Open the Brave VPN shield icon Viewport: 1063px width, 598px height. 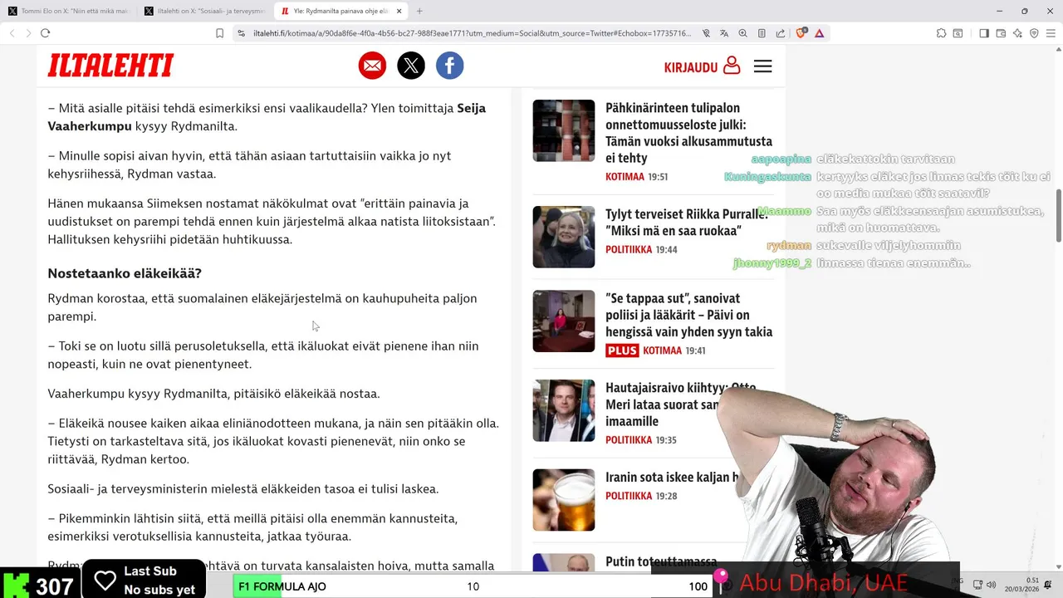(1034, 33)
